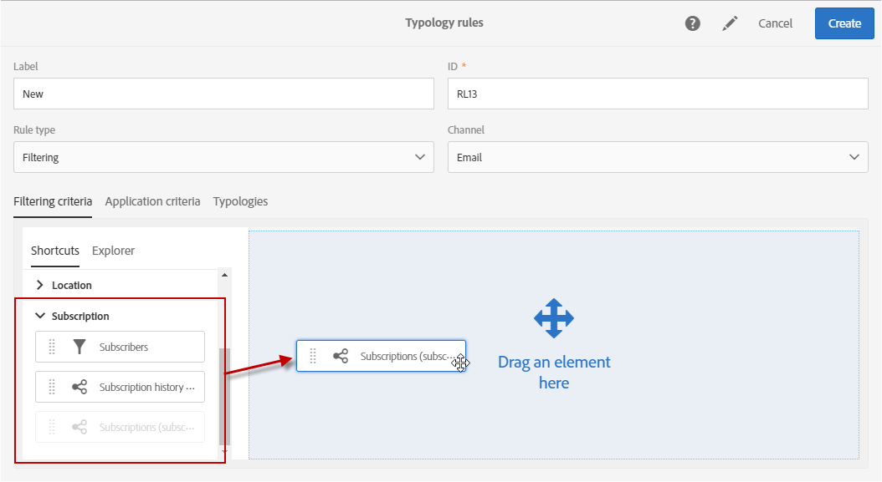Click the blue move-arrows icon in the canvas
This screenshot has width=882, height=482.
click(x=554, y=317)
